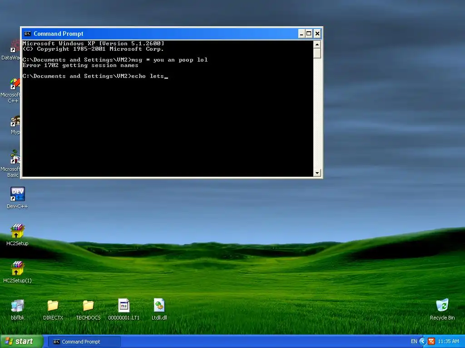This screenshot has height=348, width=465.
Task: Select the 00000001.LT1 file icon
Action: (x=124, y=309)
